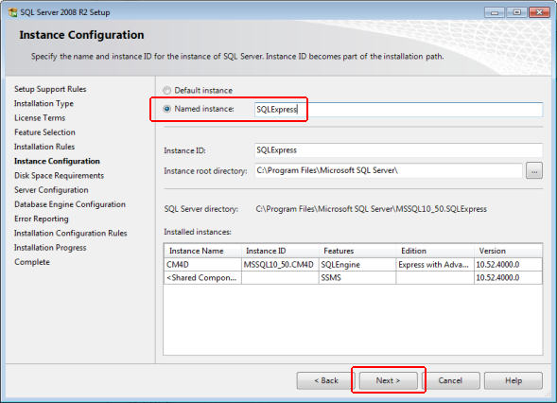Click the Instance root directory field
Viewport: 557px width, 403px height.
pyautogui.click(x=389, y=170)
